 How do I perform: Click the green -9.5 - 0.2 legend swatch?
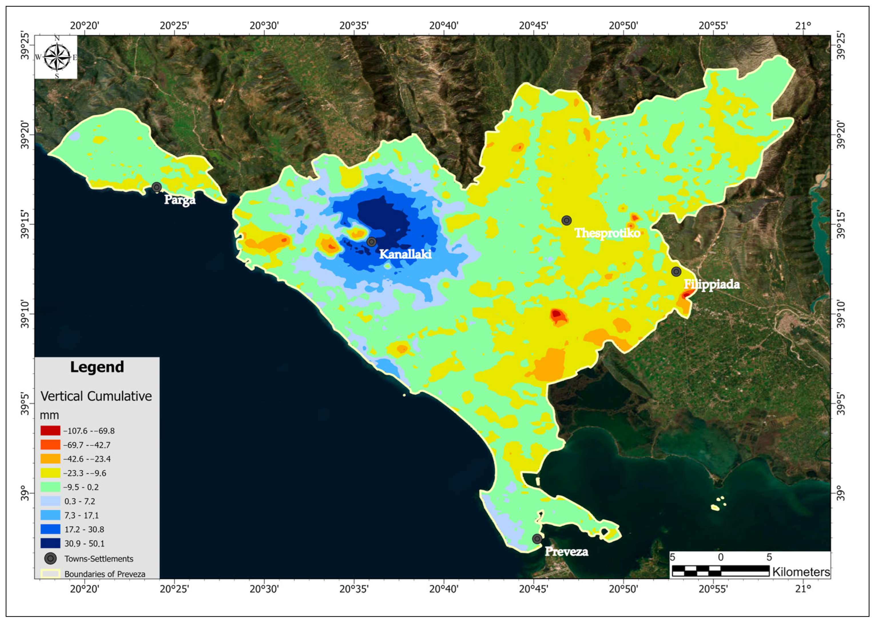click(x=51, y=487)
